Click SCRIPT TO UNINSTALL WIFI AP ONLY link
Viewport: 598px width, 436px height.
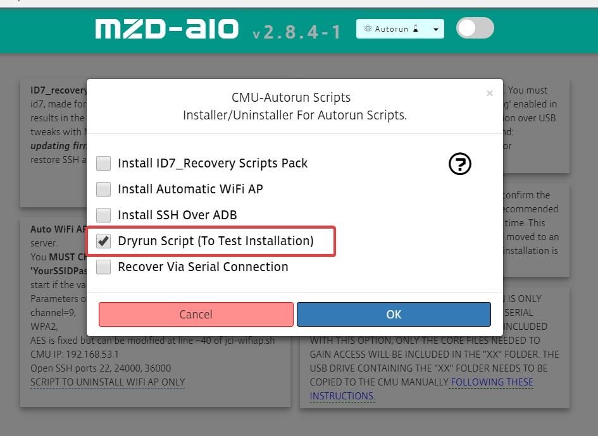coord(108,382)
